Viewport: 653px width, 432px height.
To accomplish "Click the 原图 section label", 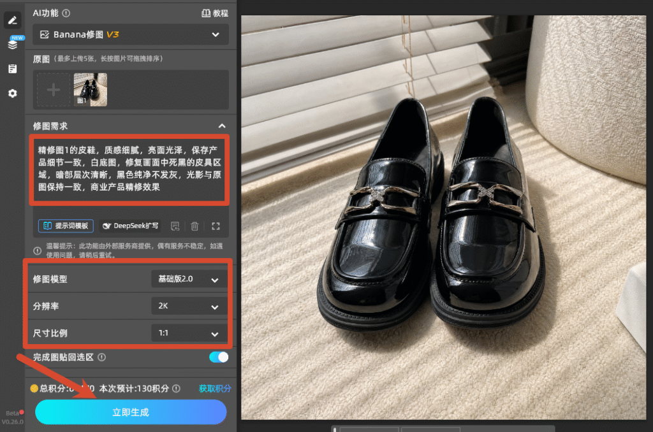I will click(41, 59).
